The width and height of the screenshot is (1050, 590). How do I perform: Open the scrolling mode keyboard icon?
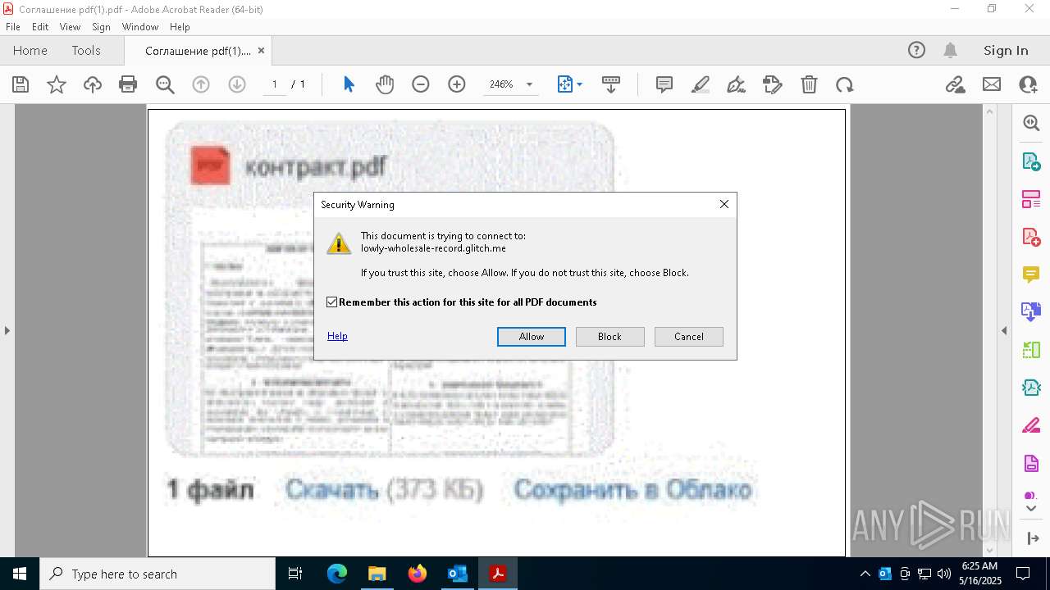click(611, 84)
